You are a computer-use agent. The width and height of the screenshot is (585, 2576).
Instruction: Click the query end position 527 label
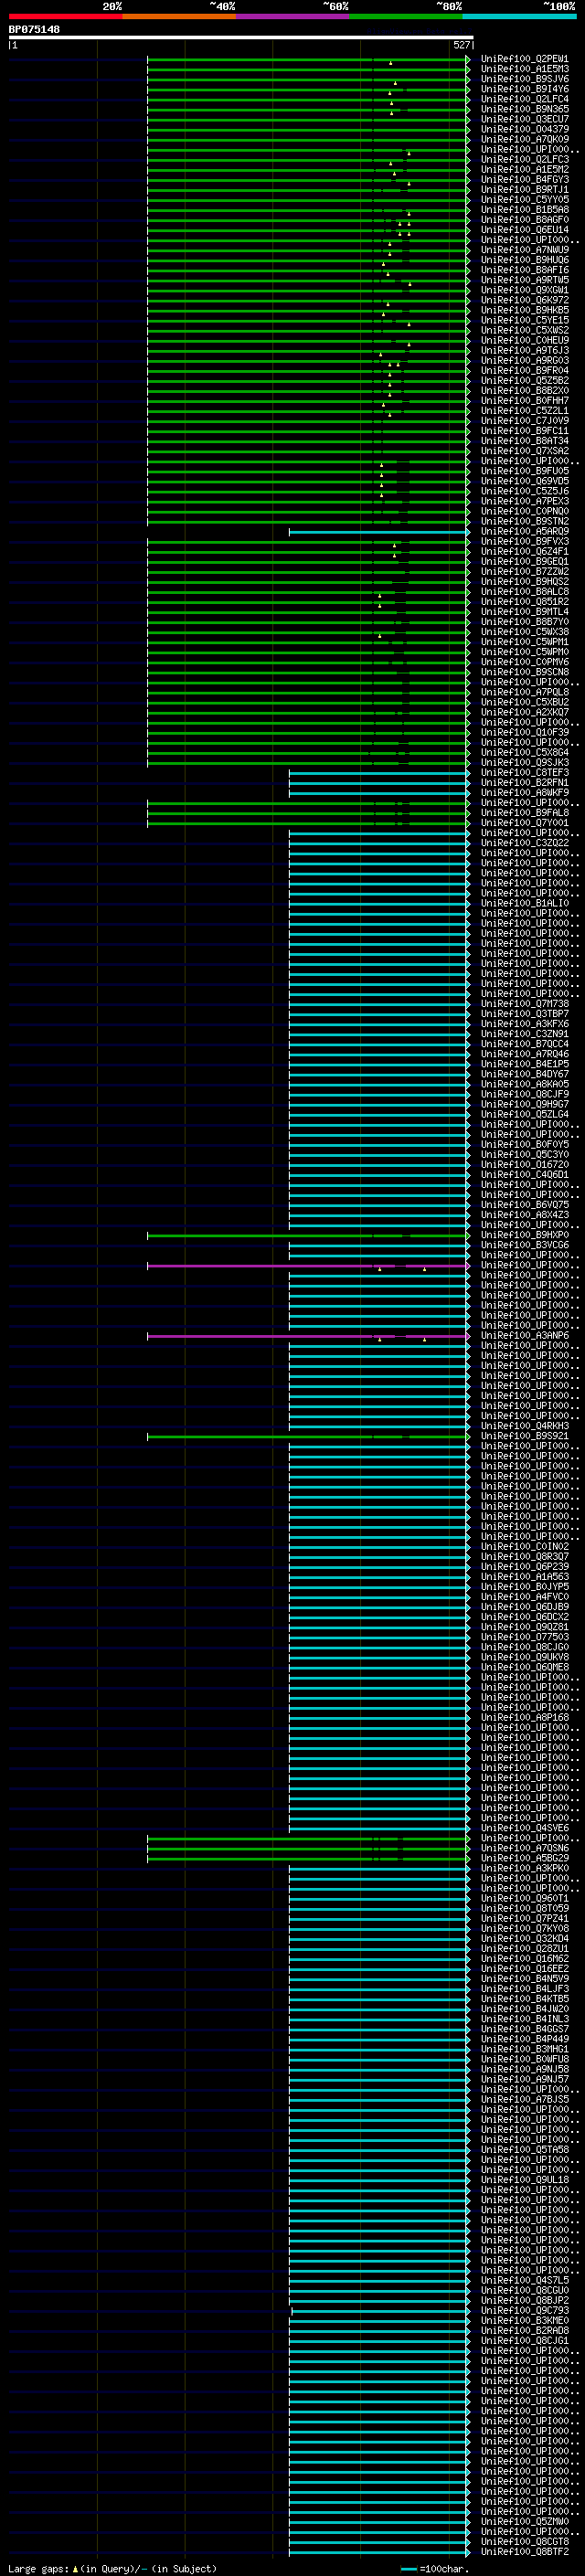tap(461, 45)
